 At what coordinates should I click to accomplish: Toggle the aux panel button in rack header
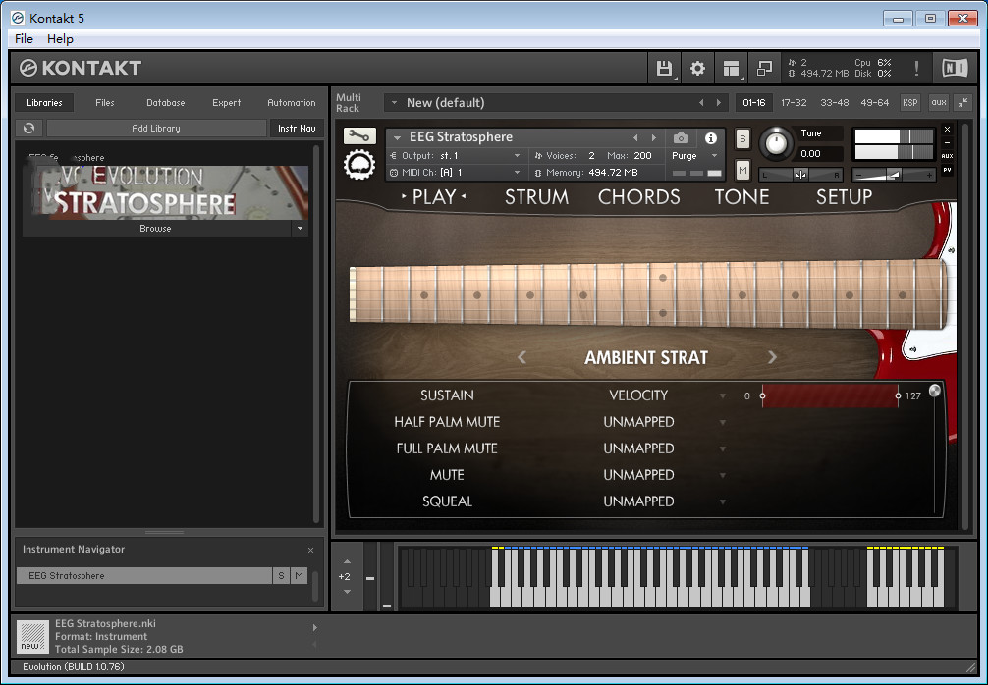[939, 103]
